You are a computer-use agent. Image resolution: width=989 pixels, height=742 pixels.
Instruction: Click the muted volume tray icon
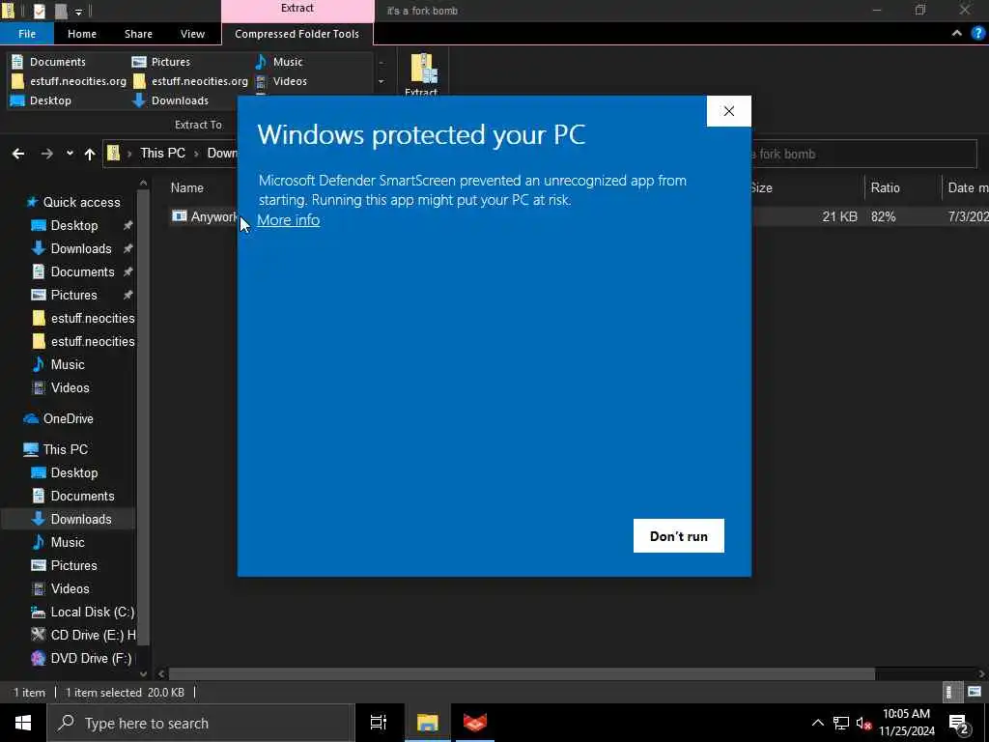(x=864, y=723)
